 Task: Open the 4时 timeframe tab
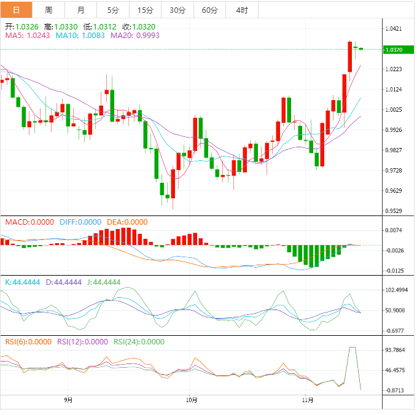click(242, 10)
